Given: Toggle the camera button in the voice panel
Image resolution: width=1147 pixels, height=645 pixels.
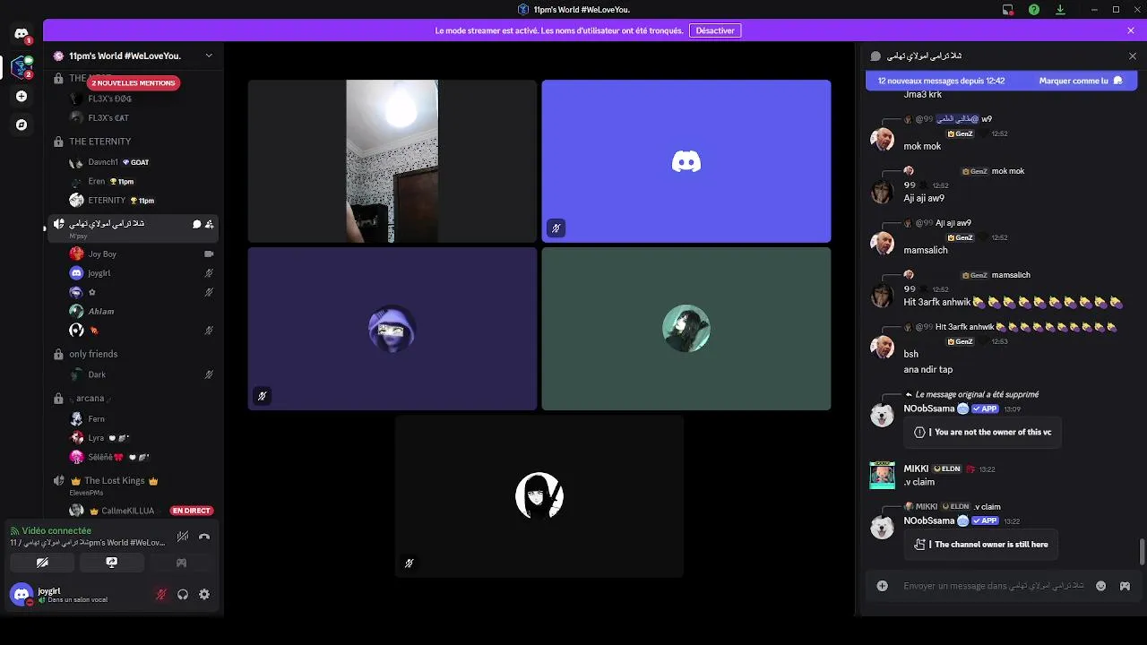Looking at the screenshot, I should 42,563.
